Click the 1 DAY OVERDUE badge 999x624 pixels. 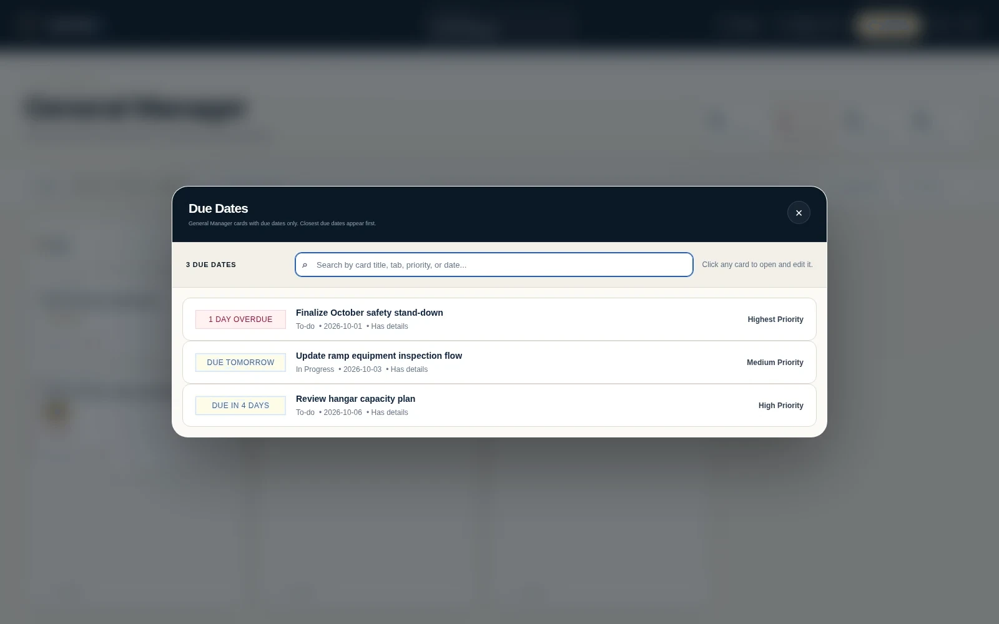click(x=240, y=319)
